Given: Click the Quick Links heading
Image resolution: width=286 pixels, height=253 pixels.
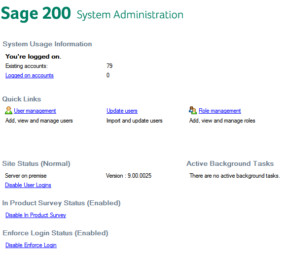Looking at the screenshot, I should 22,99.
